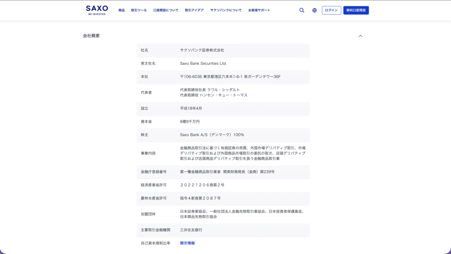Click the SAXO Be Invested logo
Image resolution: width=451 pixels, height=254 pixels.
click(x=97, y=10)
